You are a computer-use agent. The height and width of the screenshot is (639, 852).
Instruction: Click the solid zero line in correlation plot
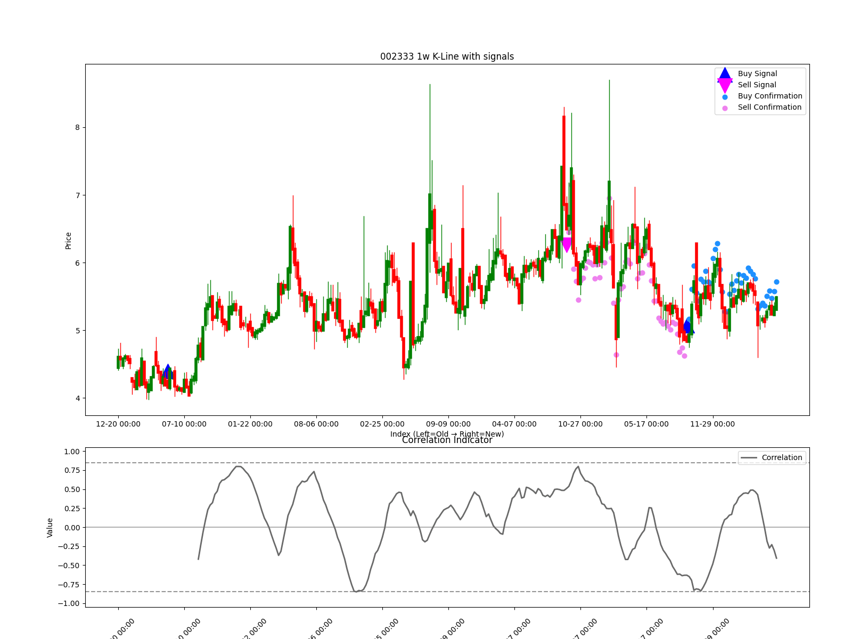pyautogui.click(x=447, y=527)
